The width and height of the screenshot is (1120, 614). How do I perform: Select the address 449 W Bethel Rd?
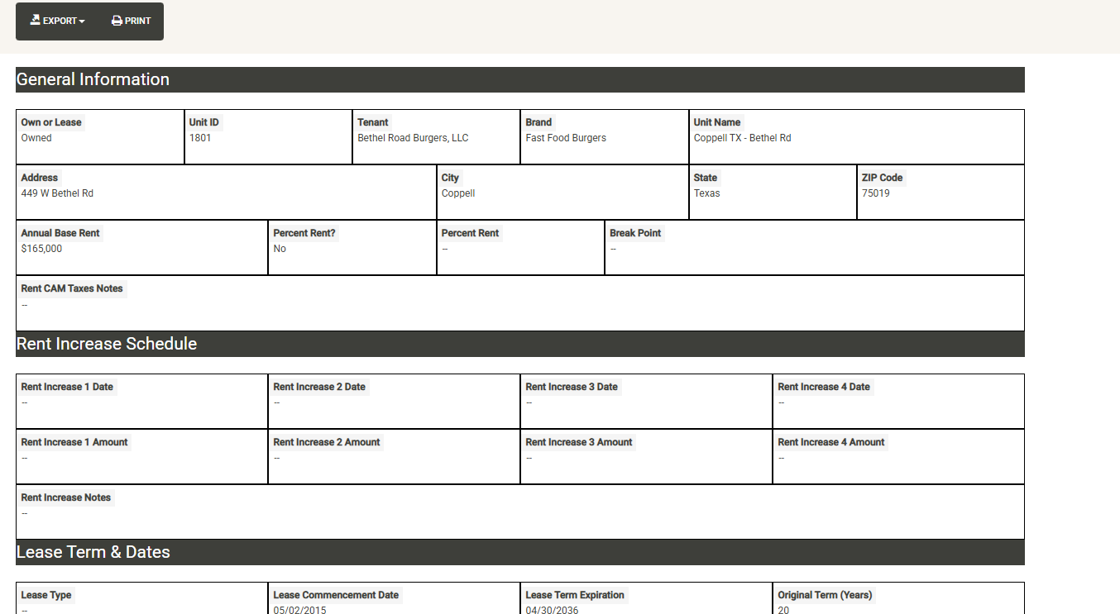click(57, 193)
